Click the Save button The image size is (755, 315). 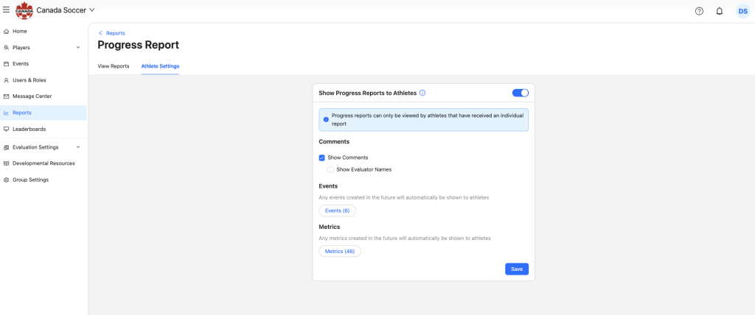(516, 269)
